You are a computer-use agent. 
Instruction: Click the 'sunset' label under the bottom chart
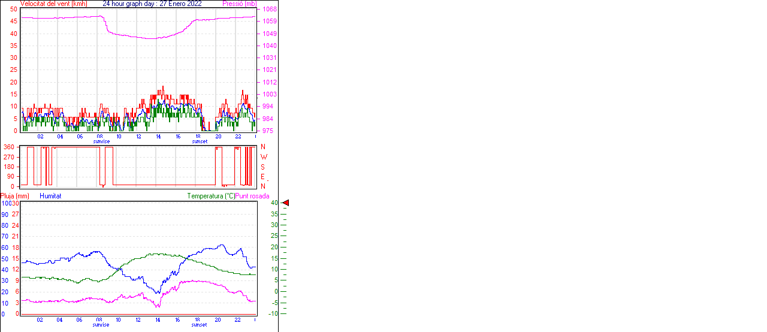coord(200,325)
